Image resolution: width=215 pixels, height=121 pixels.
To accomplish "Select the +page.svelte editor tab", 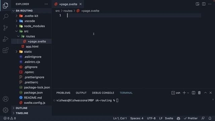I will 68,4.
